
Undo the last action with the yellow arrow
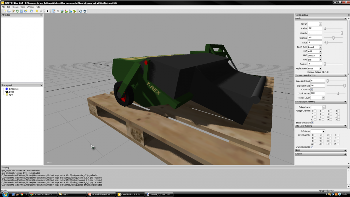[37, 11]
